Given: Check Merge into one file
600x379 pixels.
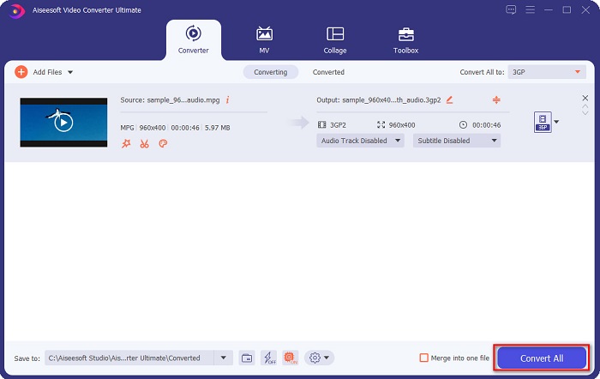Looking at the screenshot, I should 424,358.
